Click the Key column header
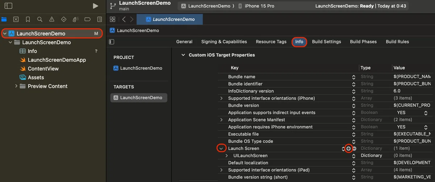 pos(235,68)
